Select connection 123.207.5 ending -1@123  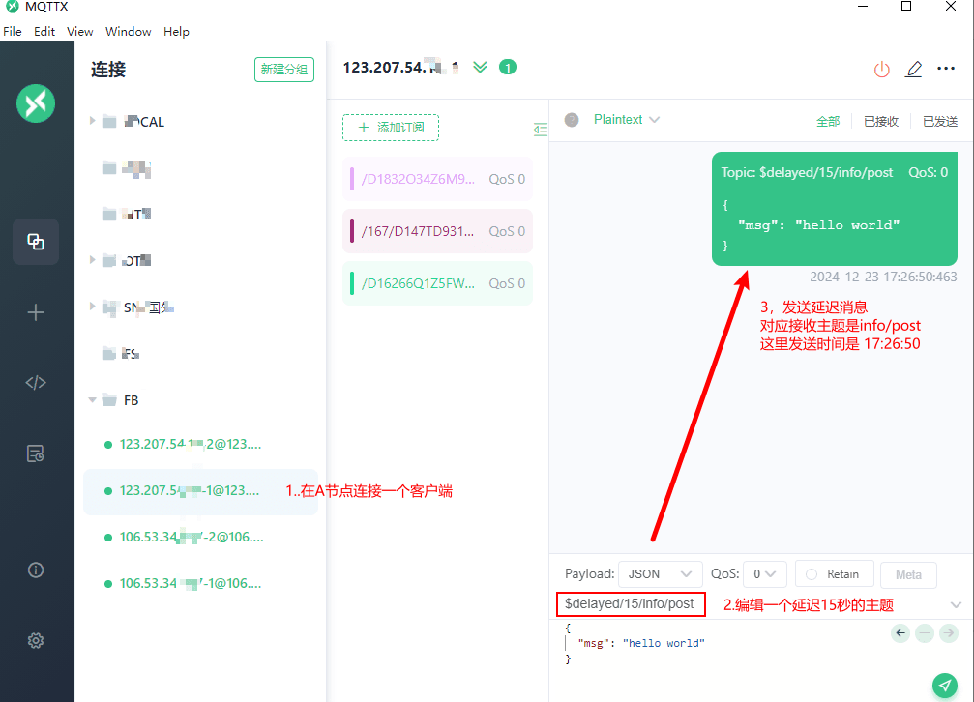click(200, 491)
